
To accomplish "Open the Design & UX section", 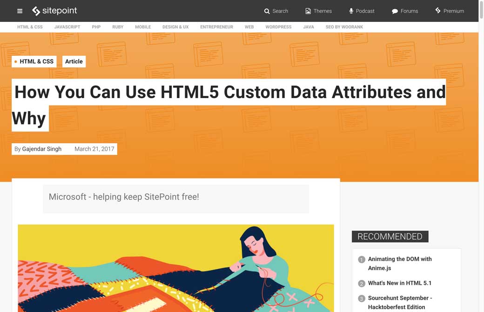I will click(175, 27).
